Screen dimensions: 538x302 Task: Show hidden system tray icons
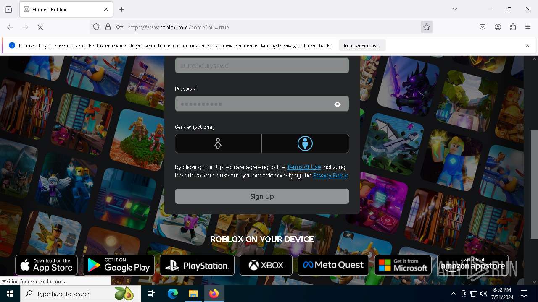(453, 294)
